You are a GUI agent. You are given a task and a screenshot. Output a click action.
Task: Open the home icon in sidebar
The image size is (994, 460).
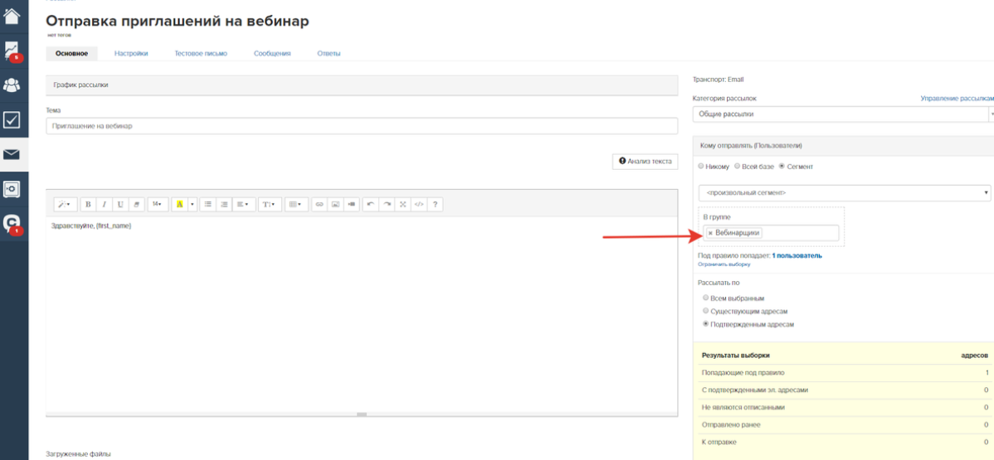click(13, 15)
